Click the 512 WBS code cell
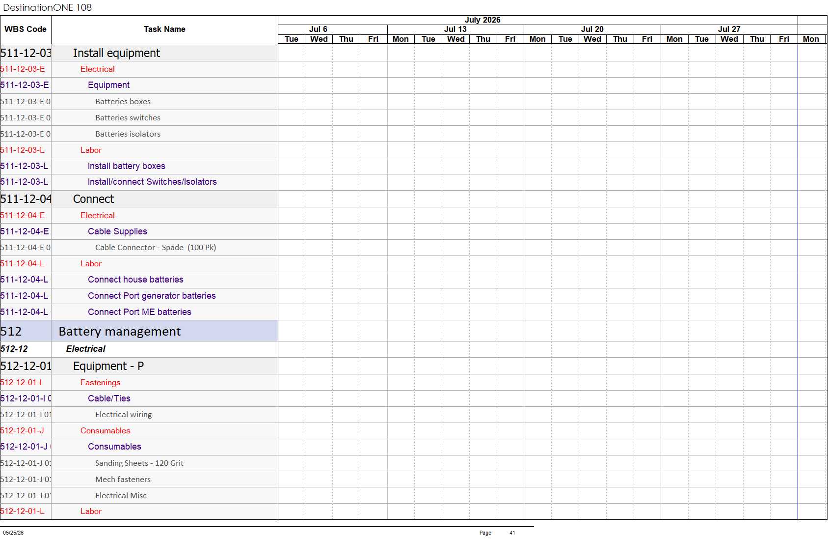Screen dimensions: 828x539 [26, 331]
